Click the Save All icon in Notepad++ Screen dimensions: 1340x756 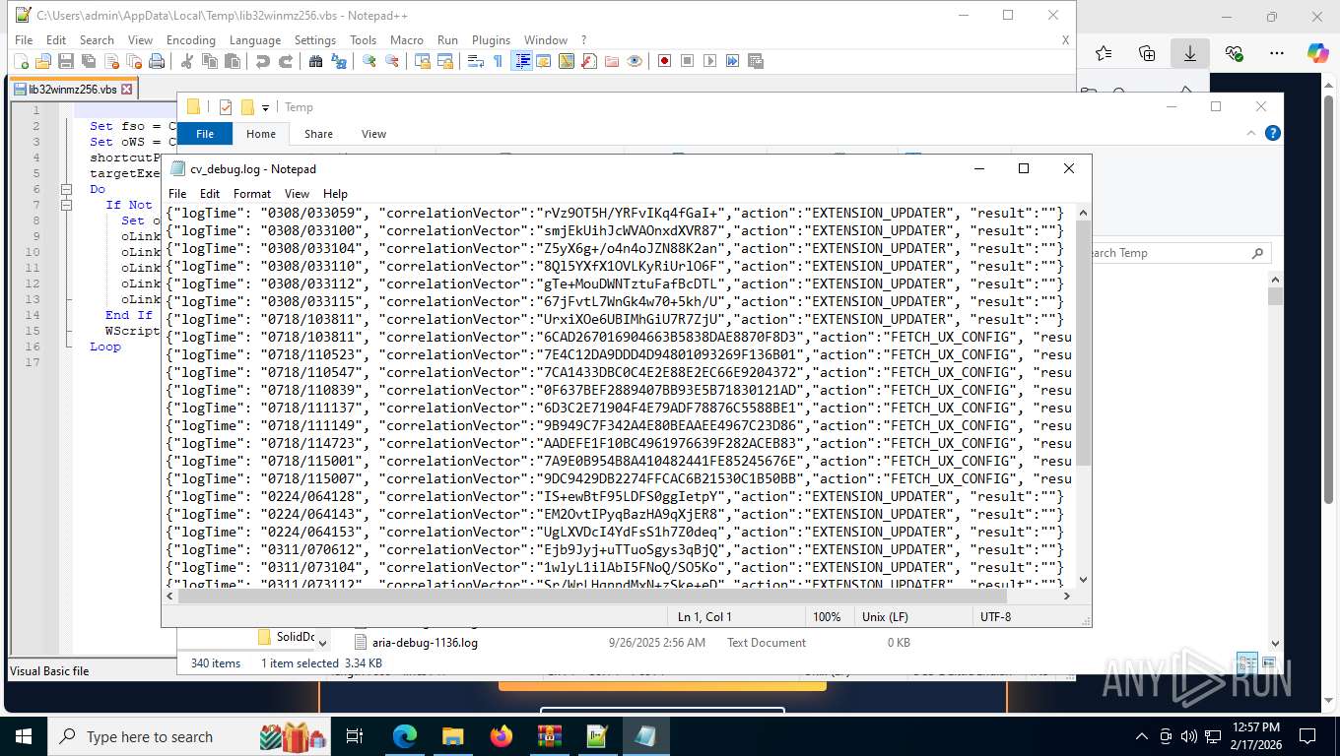pos(89,61)
